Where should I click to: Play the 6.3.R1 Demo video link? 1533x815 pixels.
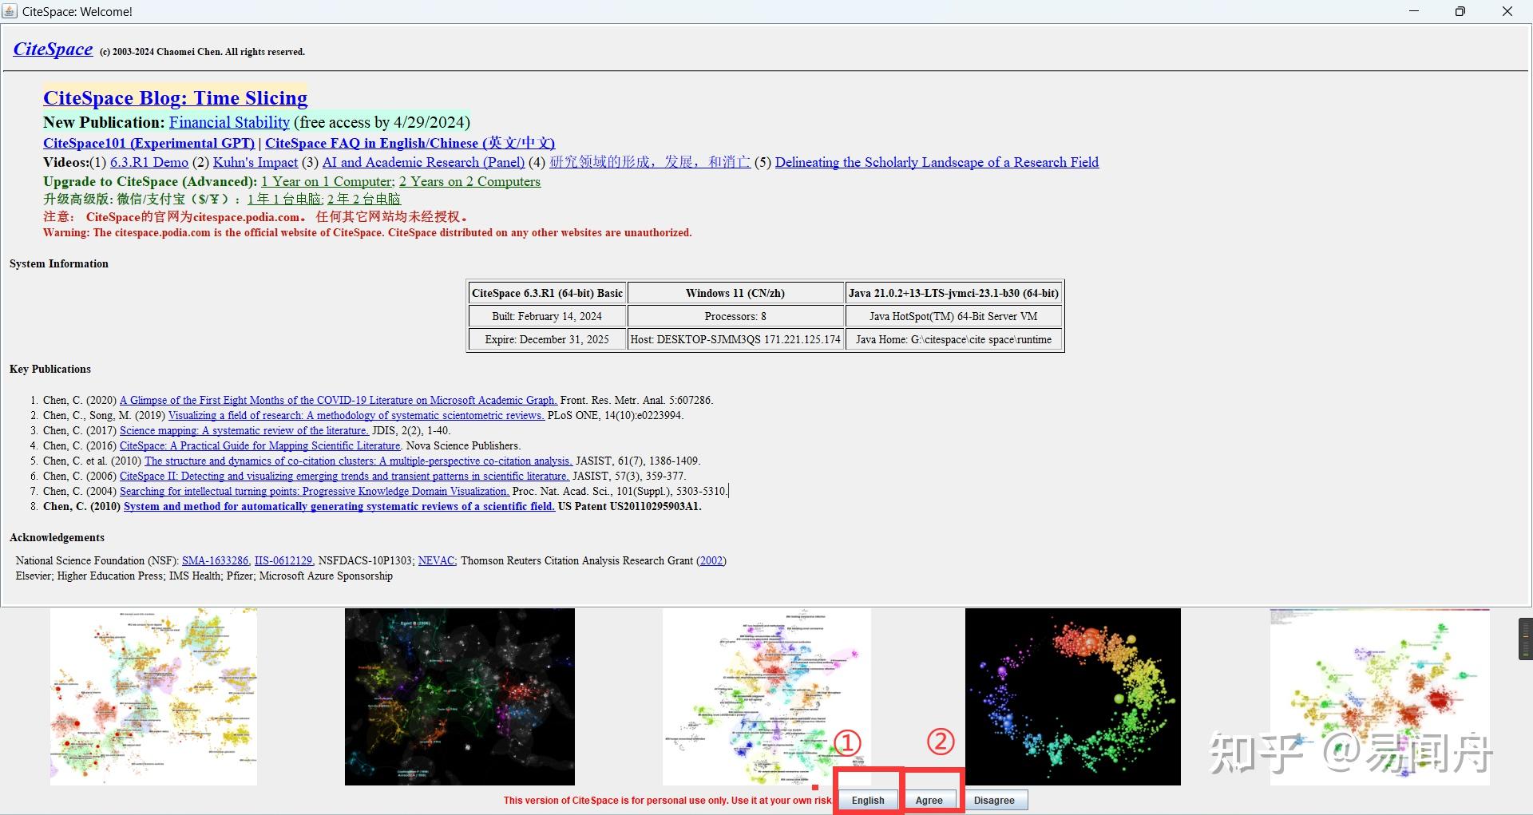[x=149, y=162]
